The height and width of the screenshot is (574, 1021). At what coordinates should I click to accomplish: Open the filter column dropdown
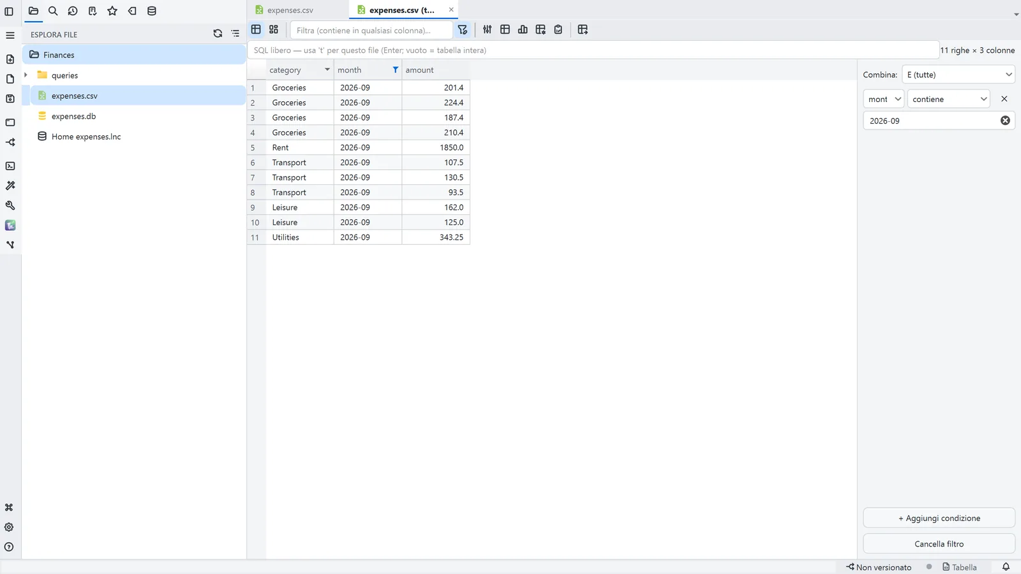(x=884, y=99)
